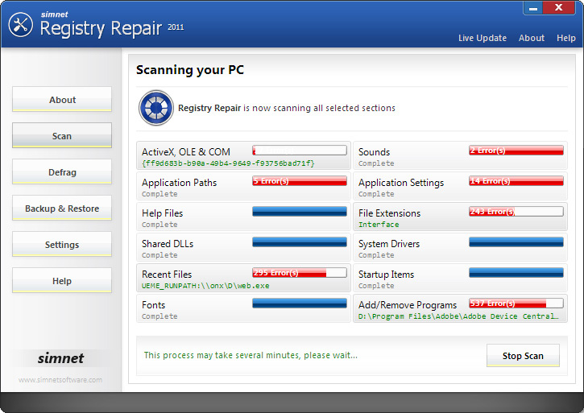This screenshot has width=584, height=413.
Task: Go to the Defrag section
Action: click(x=62, y=172)
